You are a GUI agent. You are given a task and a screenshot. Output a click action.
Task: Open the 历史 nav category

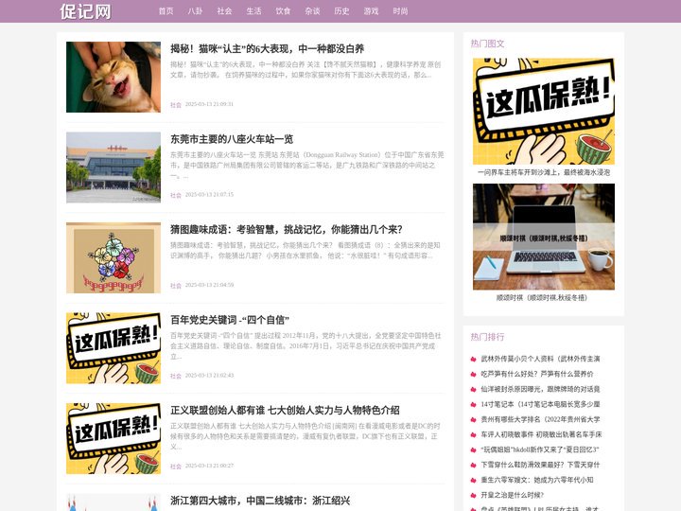click(x=341, y=11)
